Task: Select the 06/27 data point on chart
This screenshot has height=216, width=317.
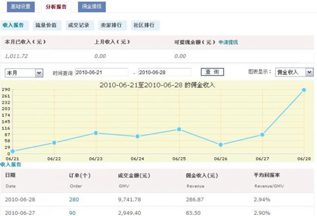Action: 262,135
